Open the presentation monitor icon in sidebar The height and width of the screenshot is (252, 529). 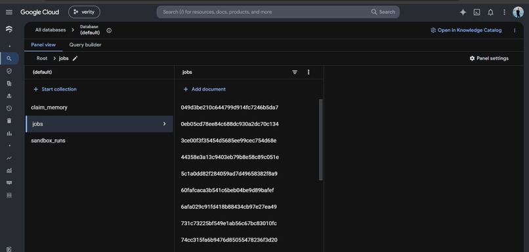tap(9, 183)
